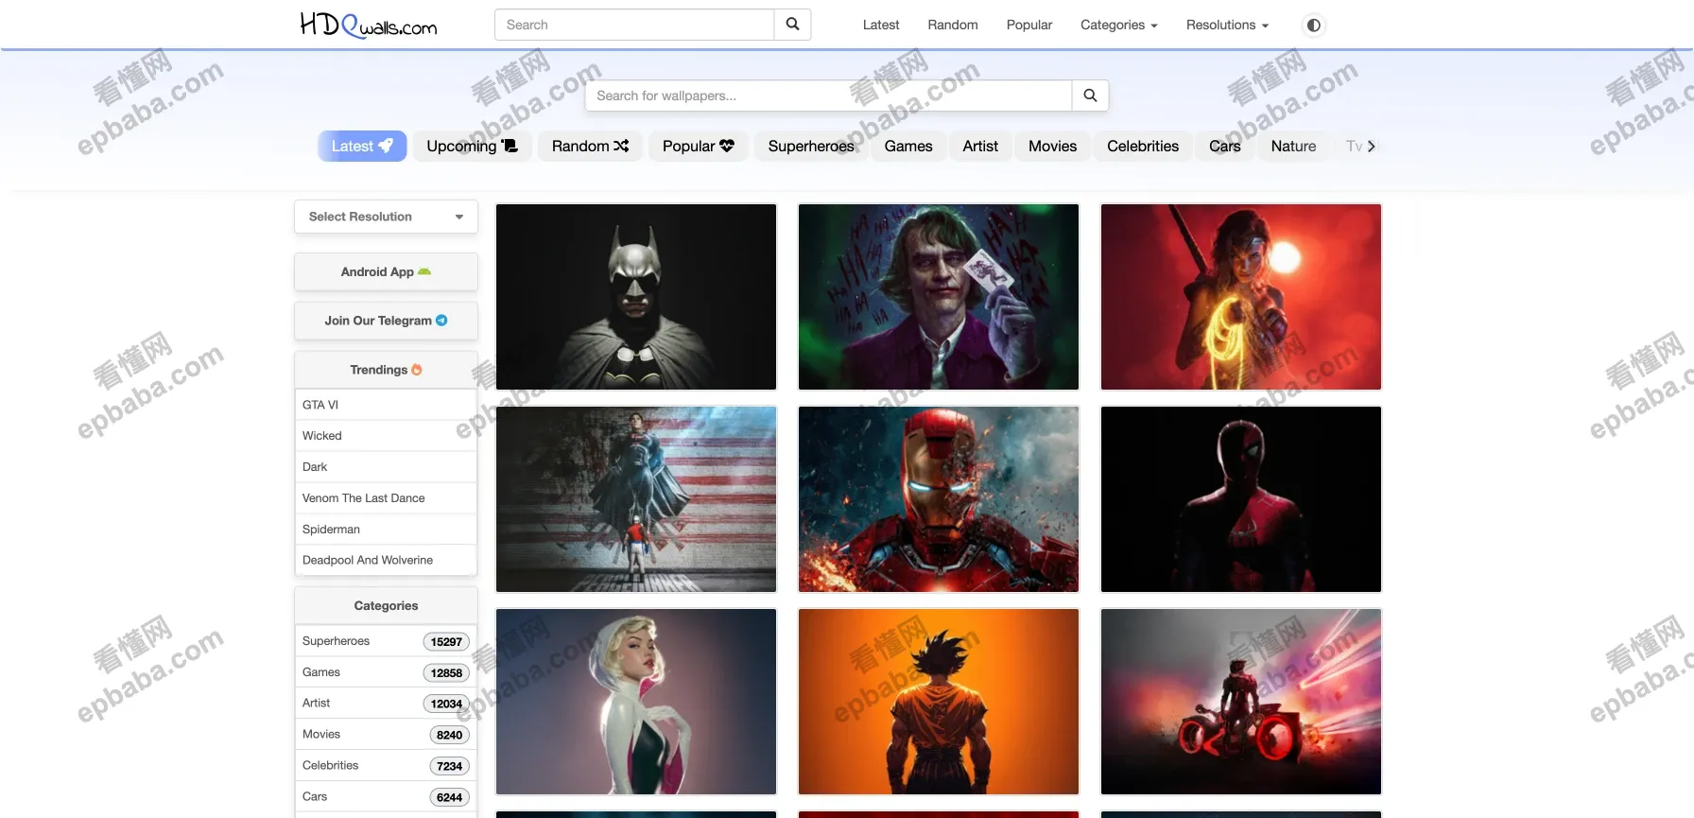Click the wallpaper search magnifier button
The image size is (1694, 818).
coord(1090,96)
